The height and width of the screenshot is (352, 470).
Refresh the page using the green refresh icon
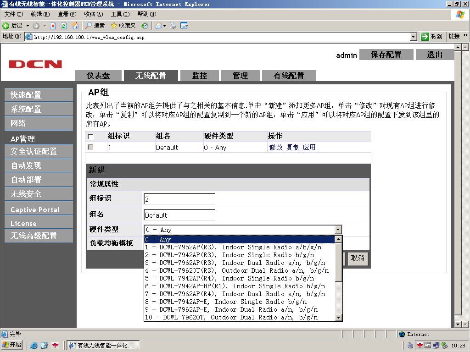[64, 26]
